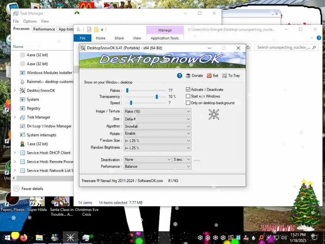The image size is (325, 244).
Task: Open the Home ribbon tab in File Explorer
Action: pyautogui.click(x=101, y=38)
